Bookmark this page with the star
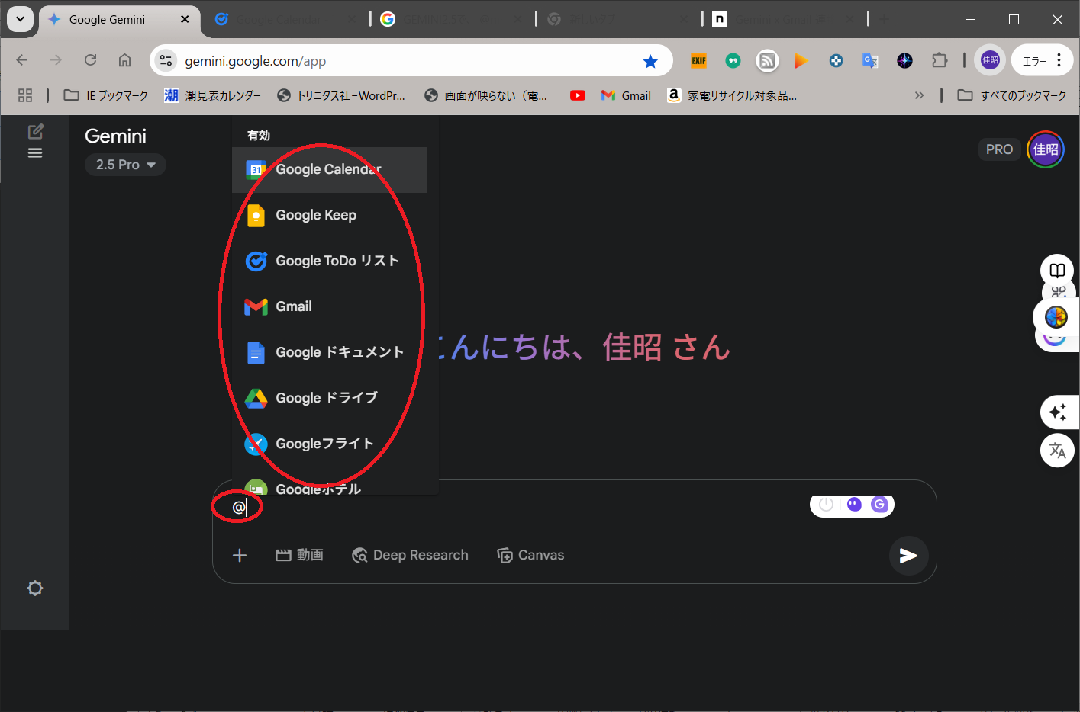Image resolution: width=1080 pixels, height=712 pixels. tap(650, 61)
